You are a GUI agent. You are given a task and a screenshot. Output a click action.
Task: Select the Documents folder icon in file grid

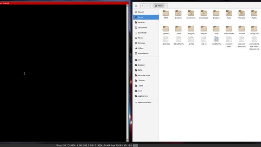[191, 13]
